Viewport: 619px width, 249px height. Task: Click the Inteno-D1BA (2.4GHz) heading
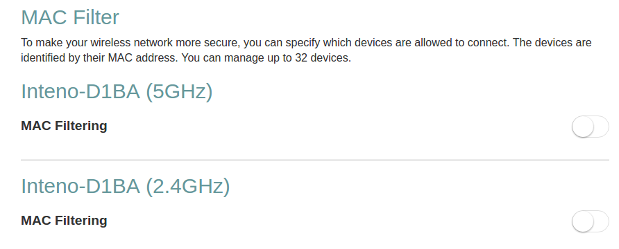125,185
